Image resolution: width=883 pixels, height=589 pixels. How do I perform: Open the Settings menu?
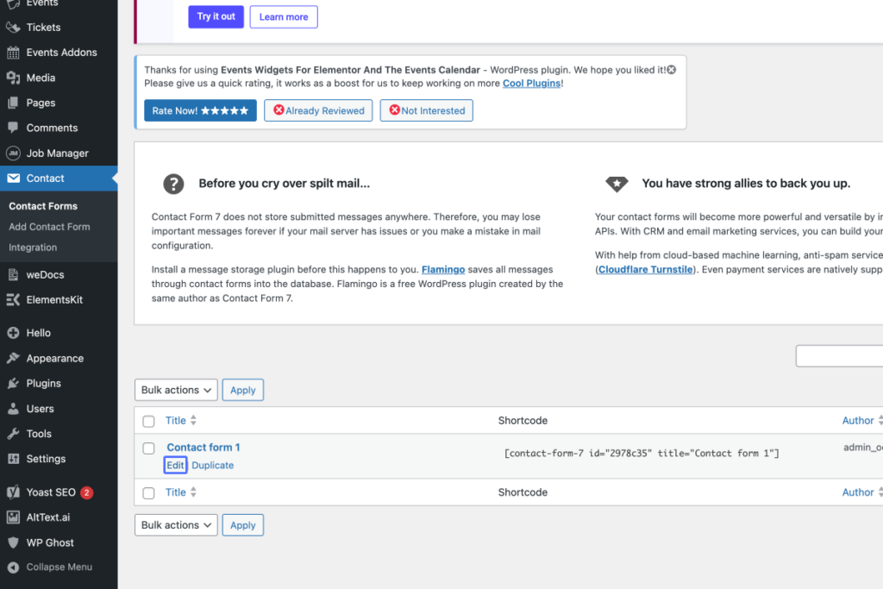tap(46, 459)
